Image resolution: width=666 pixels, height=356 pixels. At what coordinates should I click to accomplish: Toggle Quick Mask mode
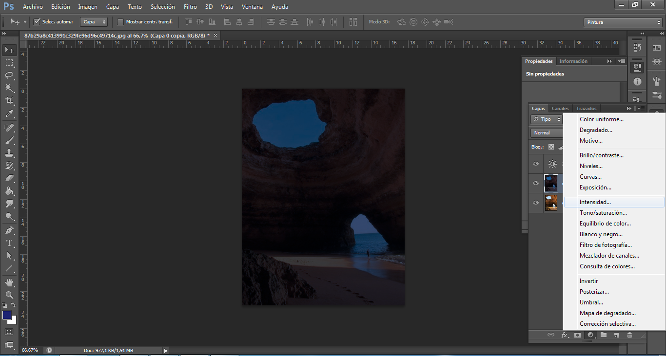(9, 332)
